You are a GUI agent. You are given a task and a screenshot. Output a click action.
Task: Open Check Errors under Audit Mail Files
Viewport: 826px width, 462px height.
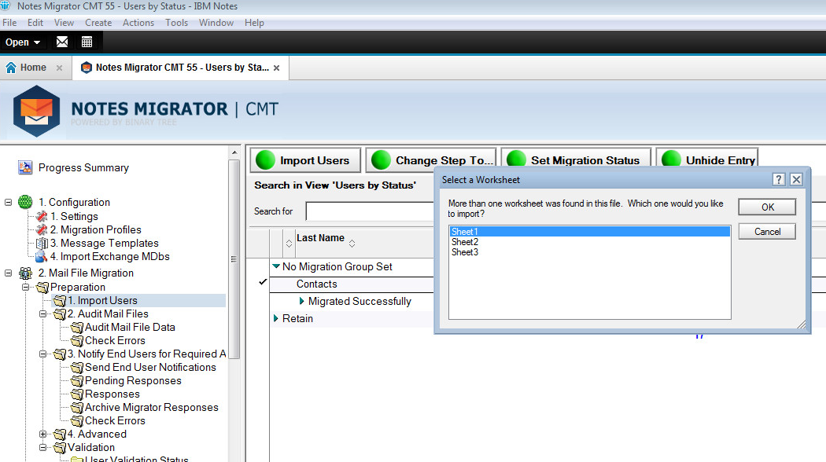click(115, 340)
